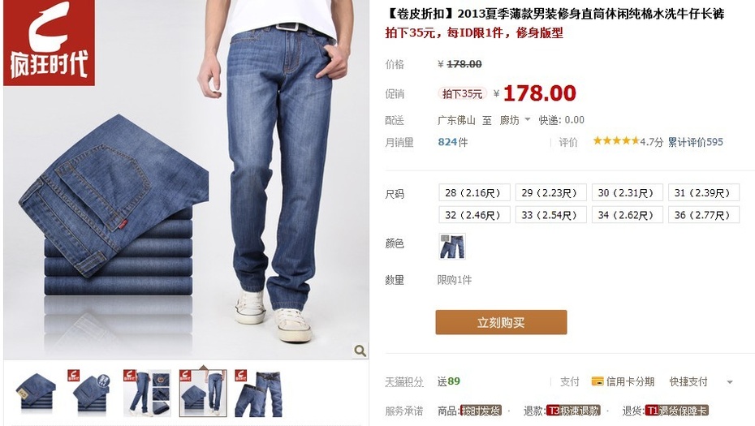This screenshot has width=755, height=426.
Task: Select the blue jeans color swatch
Action: 452,247
